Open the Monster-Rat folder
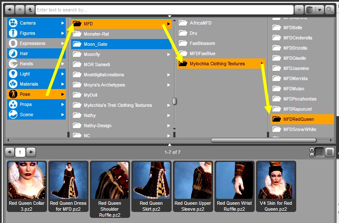Image resolution: width=339 pixels, height=223 pixels. coord(121,34)
